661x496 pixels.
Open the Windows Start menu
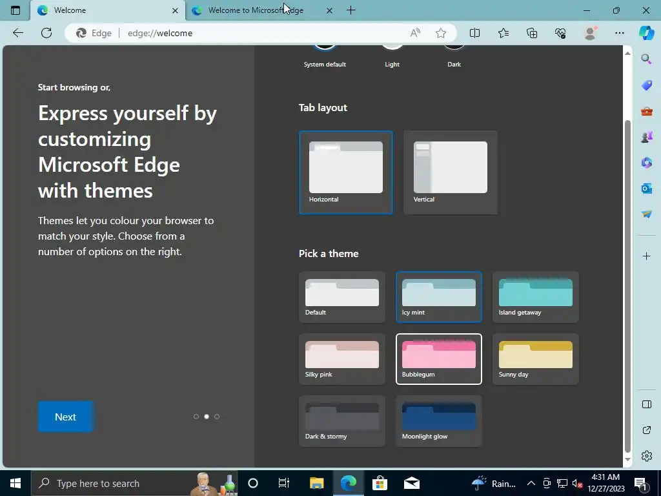pos(15,483)
